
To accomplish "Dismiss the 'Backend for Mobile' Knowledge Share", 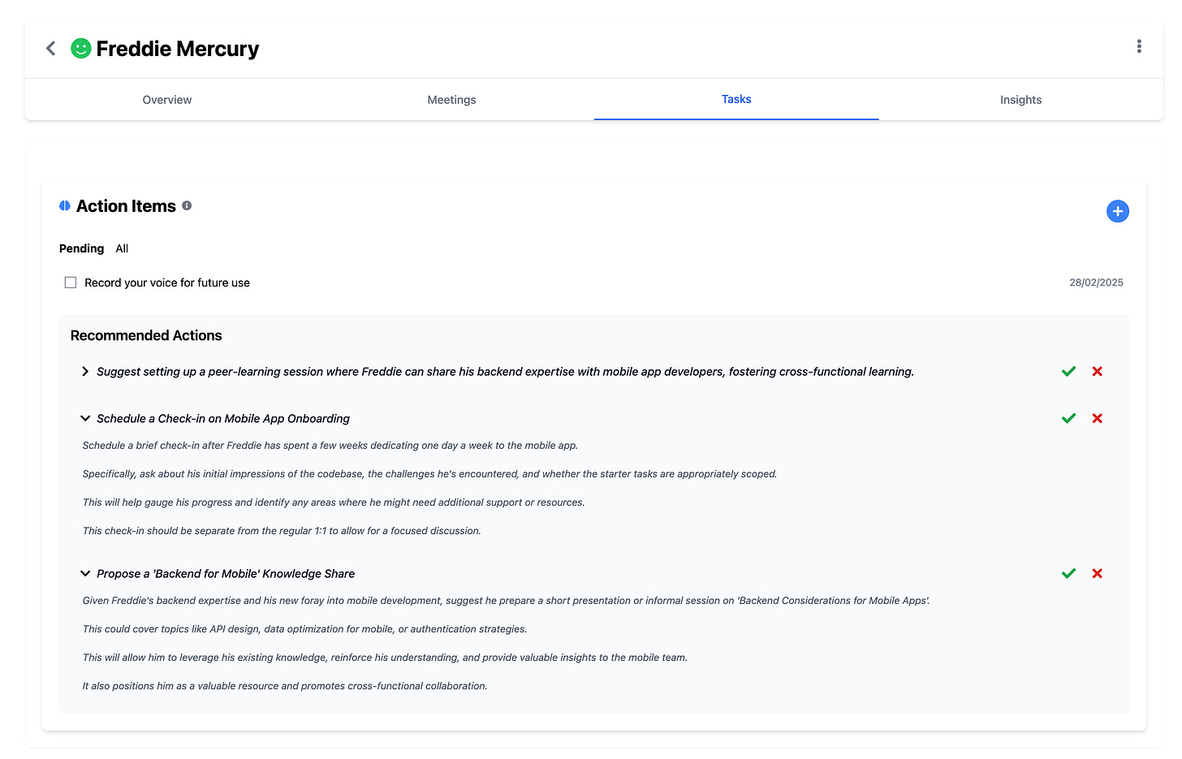I will 1098,574.
